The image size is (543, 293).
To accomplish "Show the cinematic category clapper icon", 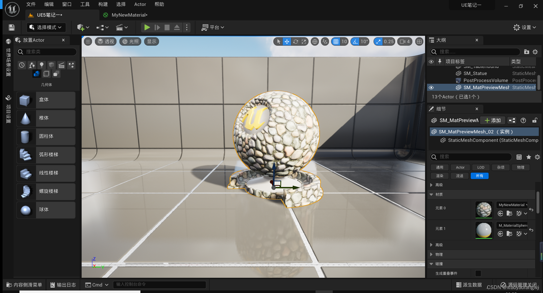I will pyautogui.click(x=61, y=65).
